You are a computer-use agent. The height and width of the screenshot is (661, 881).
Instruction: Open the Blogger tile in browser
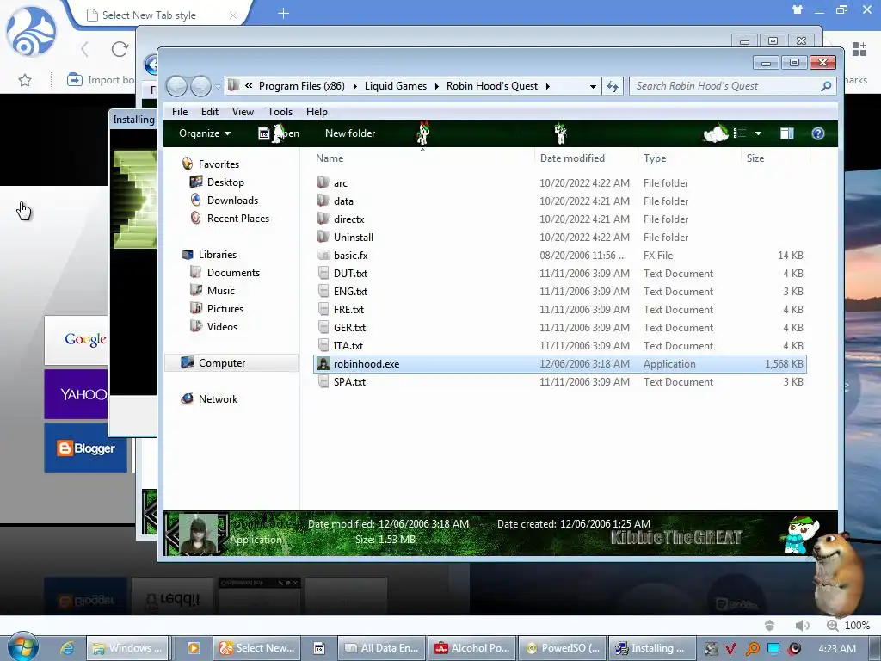(x=85, y=448)
